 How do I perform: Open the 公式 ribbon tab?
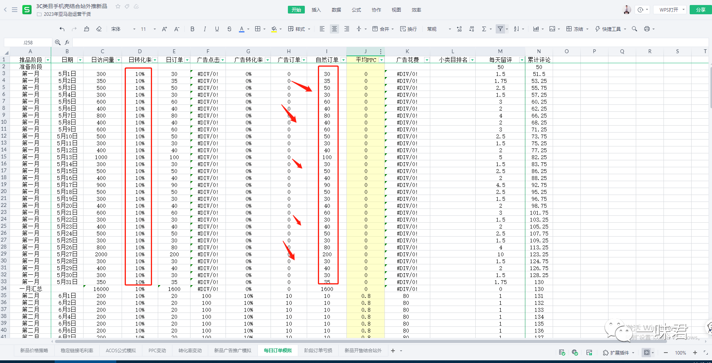click(356, 10)
